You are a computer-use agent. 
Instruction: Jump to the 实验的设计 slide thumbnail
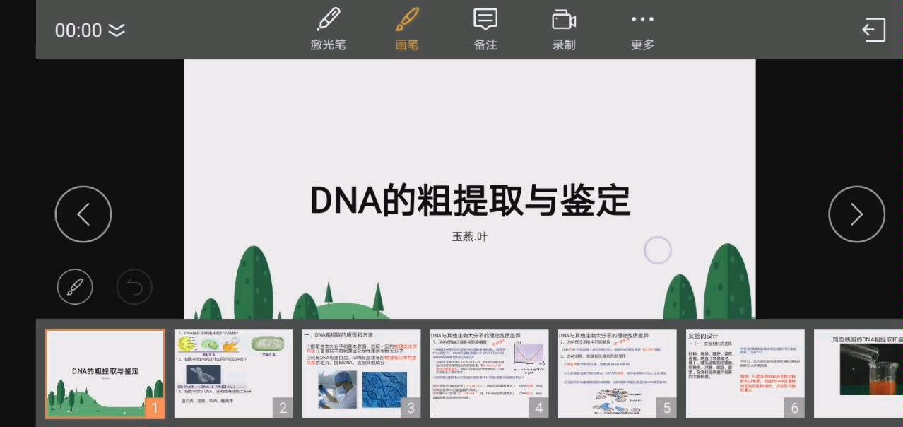coord(745,373)
